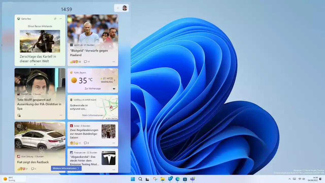Click the warning triangle on traffic map
This screenshot has height=183, width=325.
pyautogui.click(x=111, y=107)
